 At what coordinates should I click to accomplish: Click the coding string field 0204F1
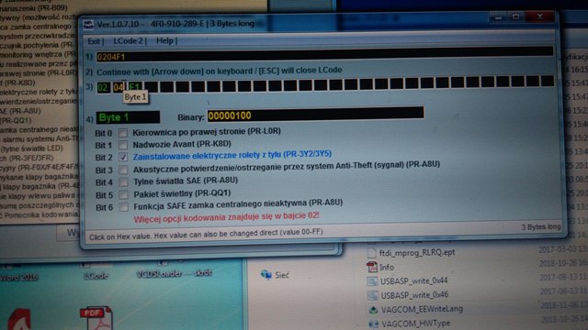(x=324, y=54)
